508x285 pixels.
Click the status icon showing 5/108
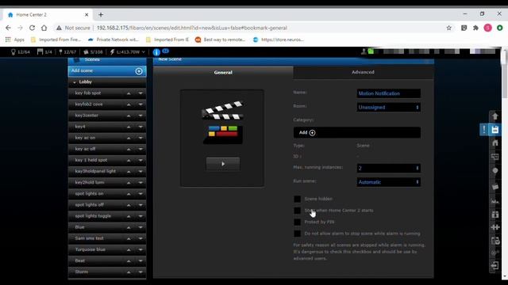[x=86, y=51]
